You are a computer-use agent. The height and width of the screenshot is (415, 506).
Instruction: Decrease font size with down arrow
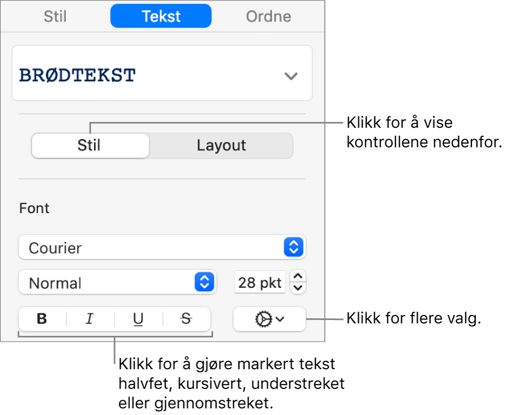click(x=298, y=288)
